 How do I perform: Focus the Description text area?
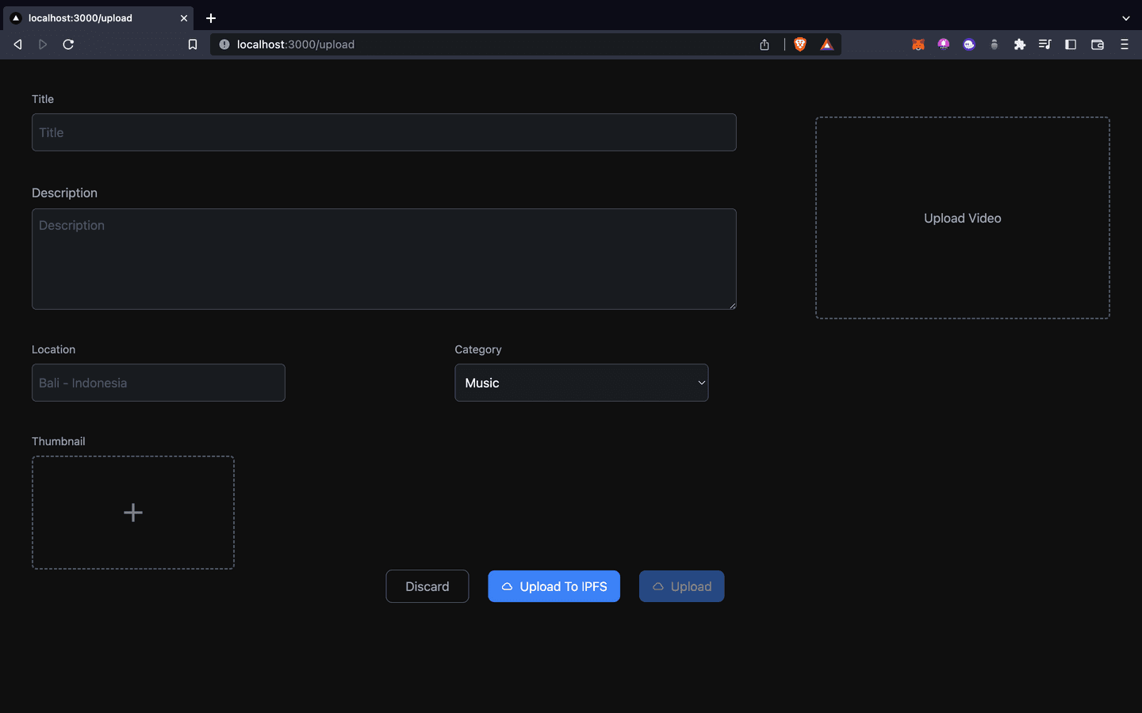click(x=384, y=259)
